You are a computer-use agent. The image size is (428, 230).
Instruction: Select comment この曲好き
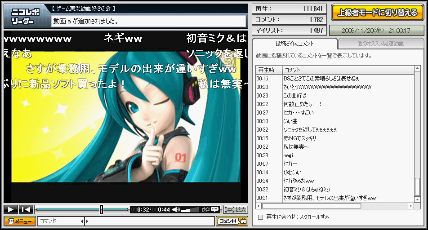tap(335, 96)
